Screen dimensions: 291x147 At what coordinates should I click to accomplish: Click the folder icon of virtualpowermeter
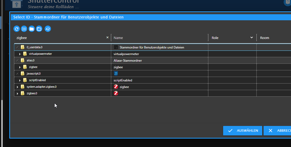click(x=25, y=54)
